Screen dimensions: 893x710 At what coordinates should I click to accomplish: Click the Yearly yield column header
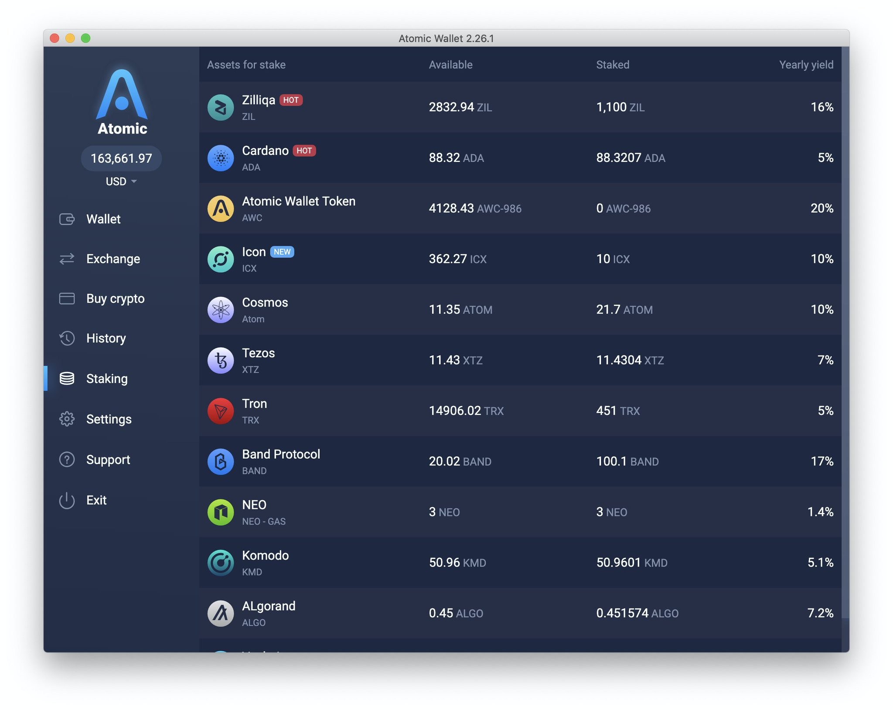806,65
